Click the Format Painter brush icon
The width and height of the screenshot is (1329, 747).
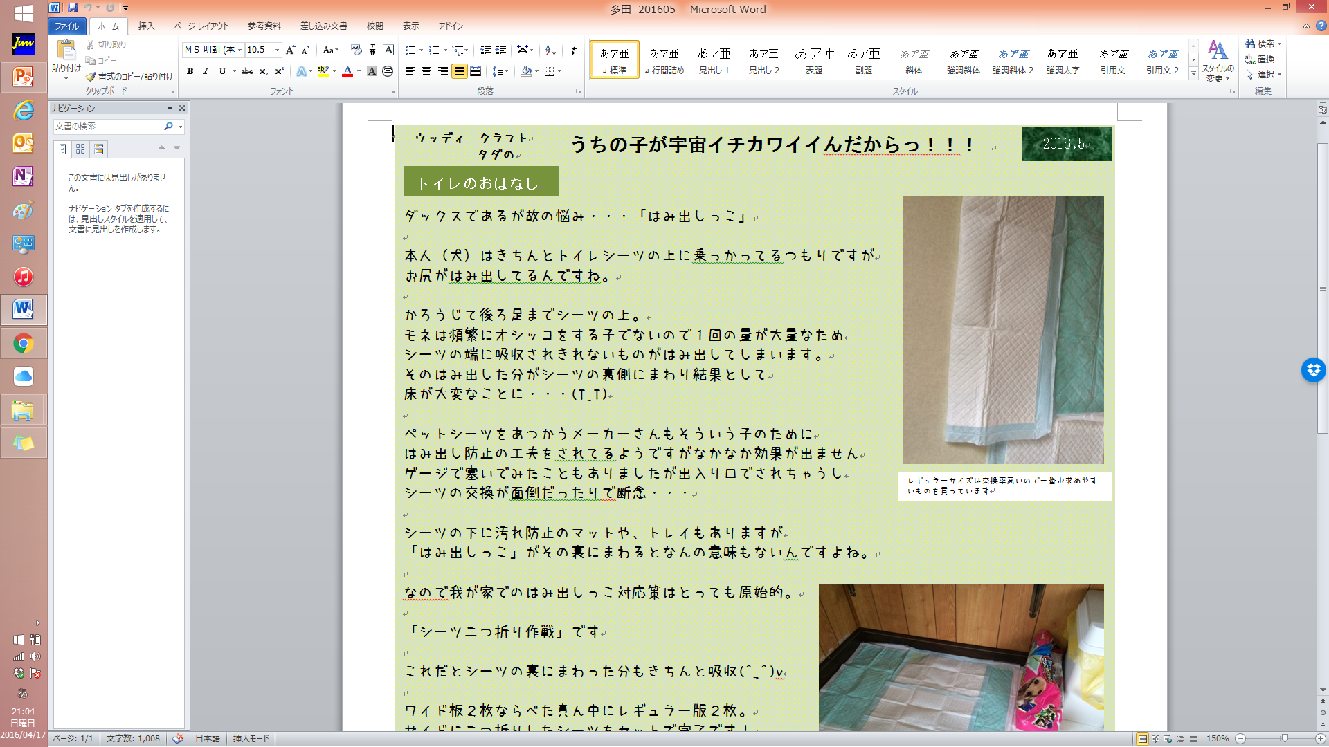click(91, 76)
